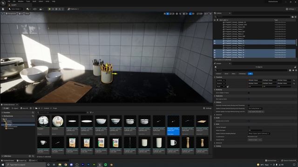
Task: Select the Props folder in tree
Action: pos(9,125)
